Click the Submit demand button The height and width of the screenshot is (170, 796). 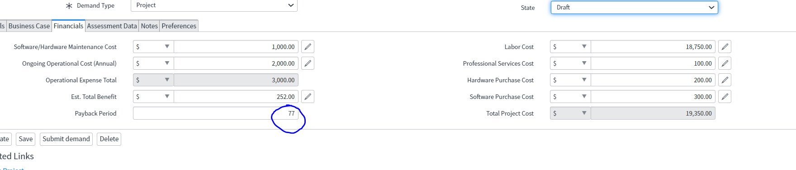[x=66, y=139]
